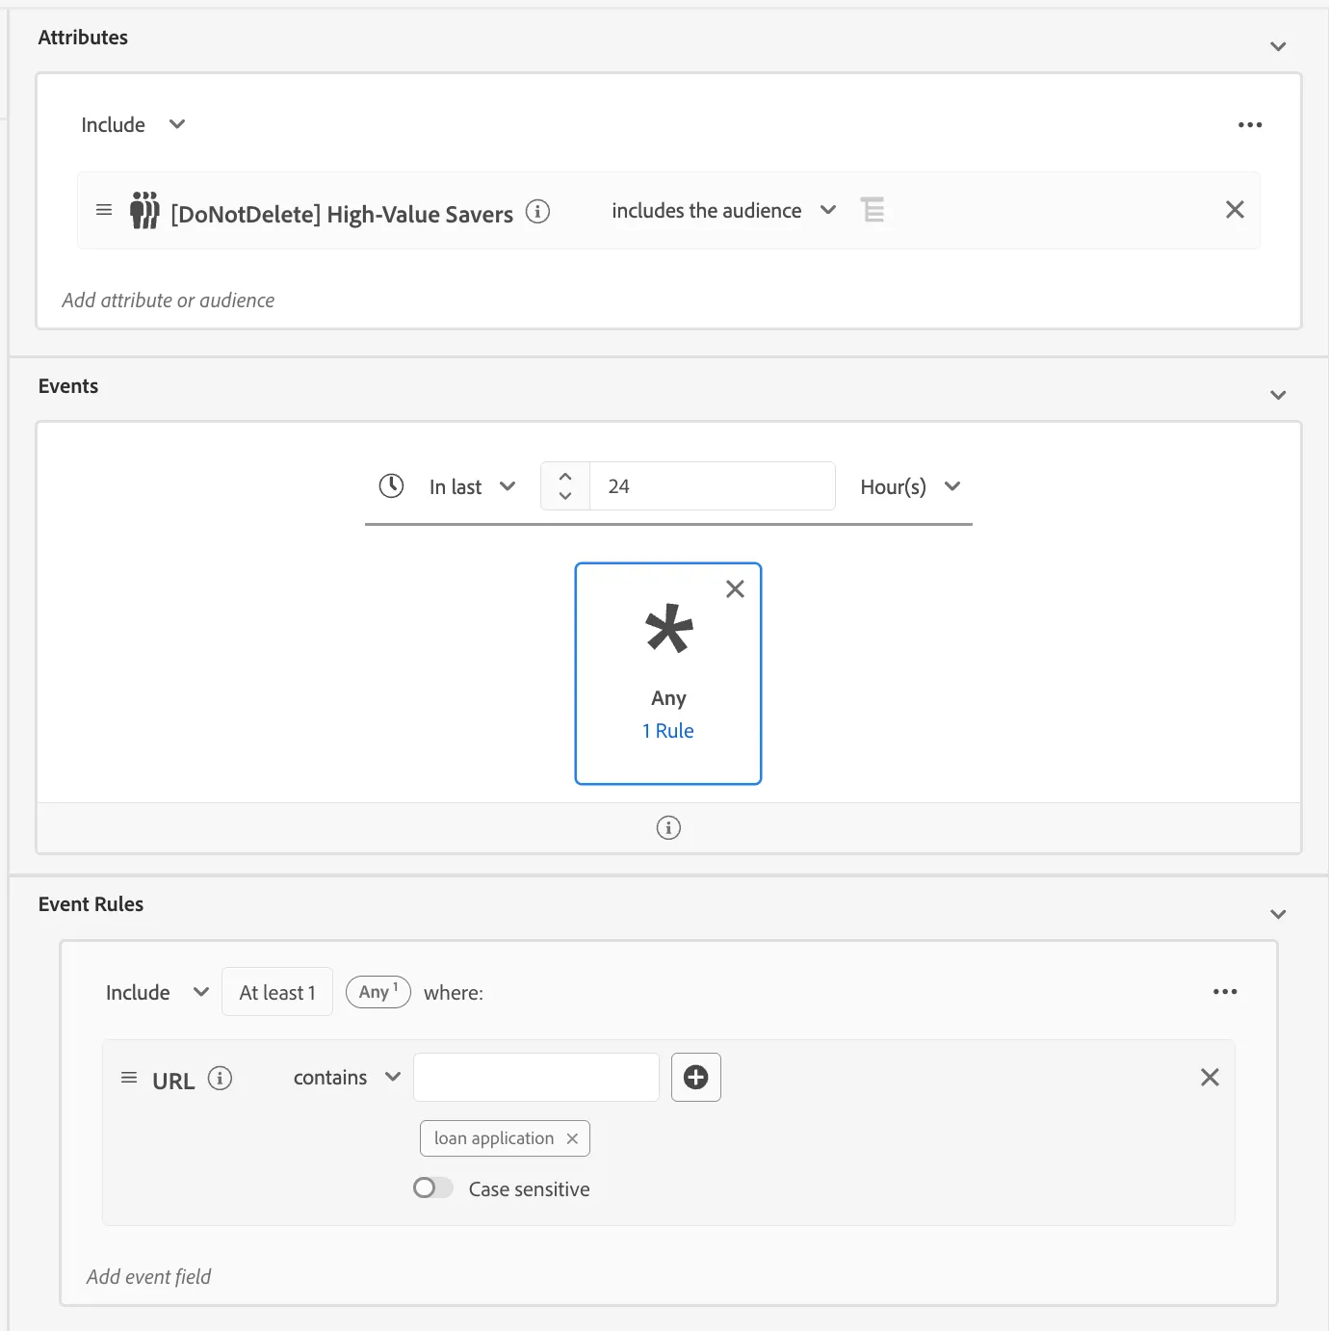Remove the 'loan application' tag
The image size is (1329, 1331).
(x=572, y=1138)
